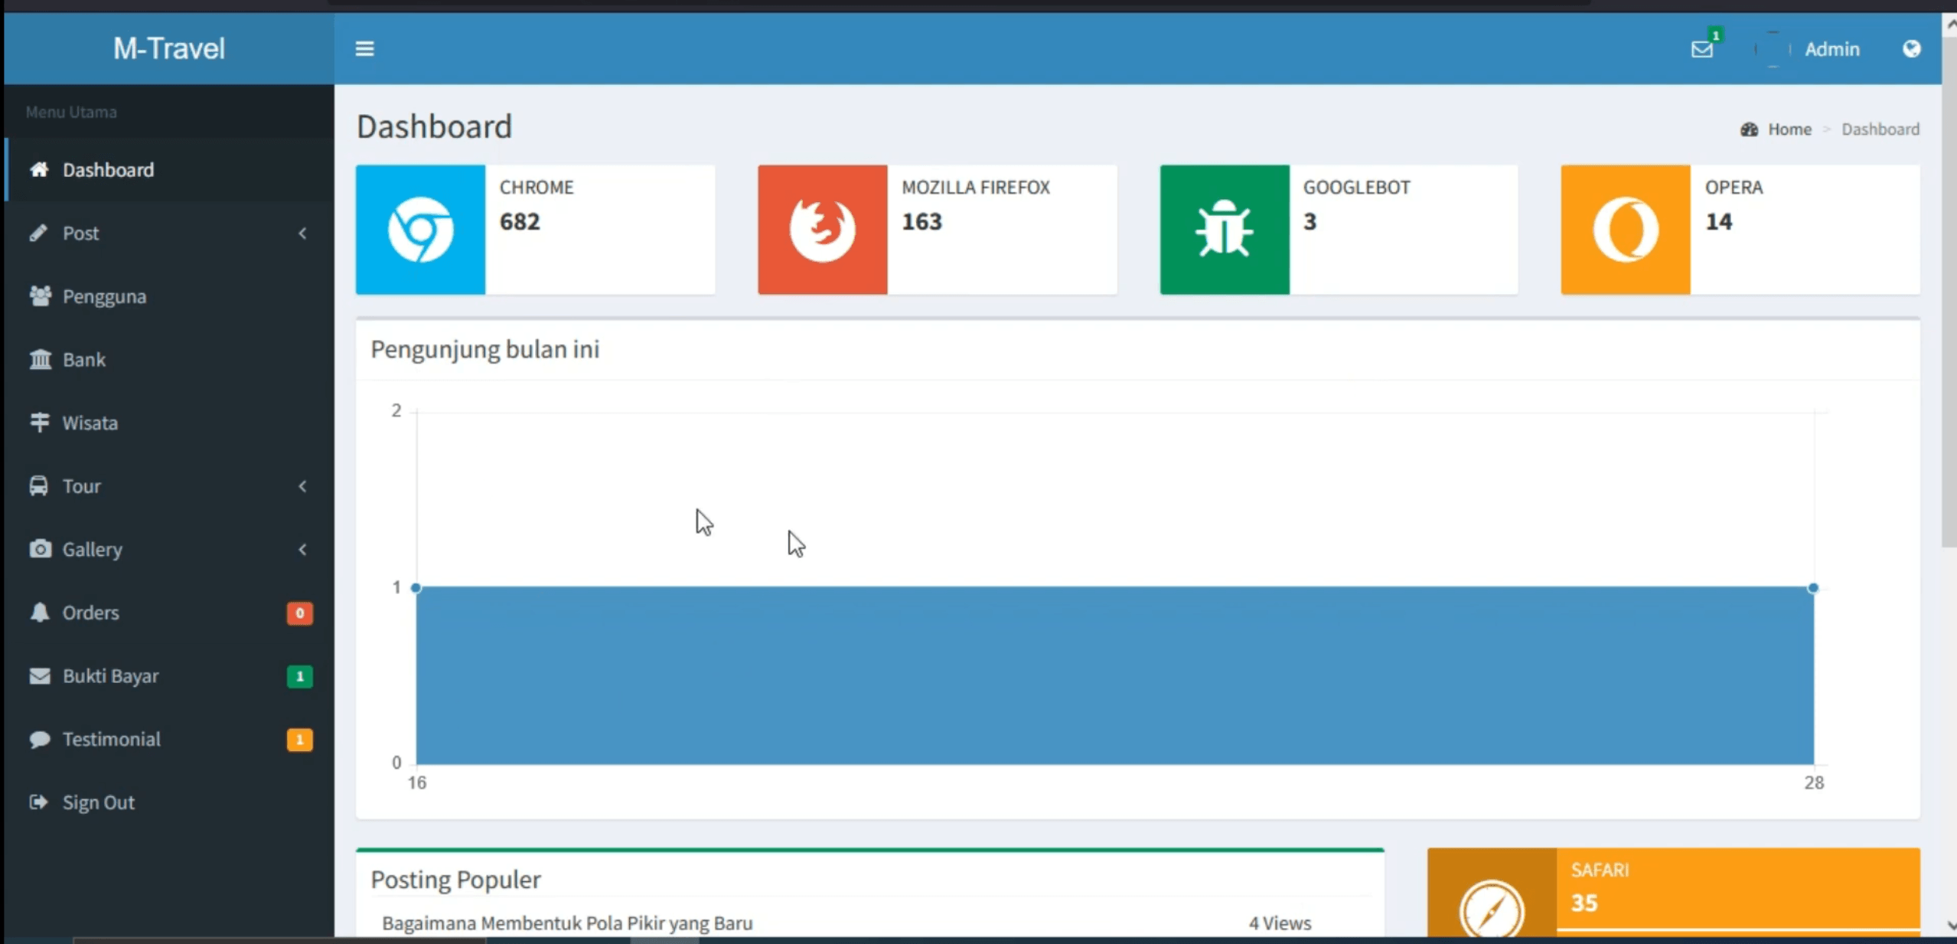Viewport: 1957px width, 944px height.
Task: Click the Sign Out icon
Action: [38, 802]
